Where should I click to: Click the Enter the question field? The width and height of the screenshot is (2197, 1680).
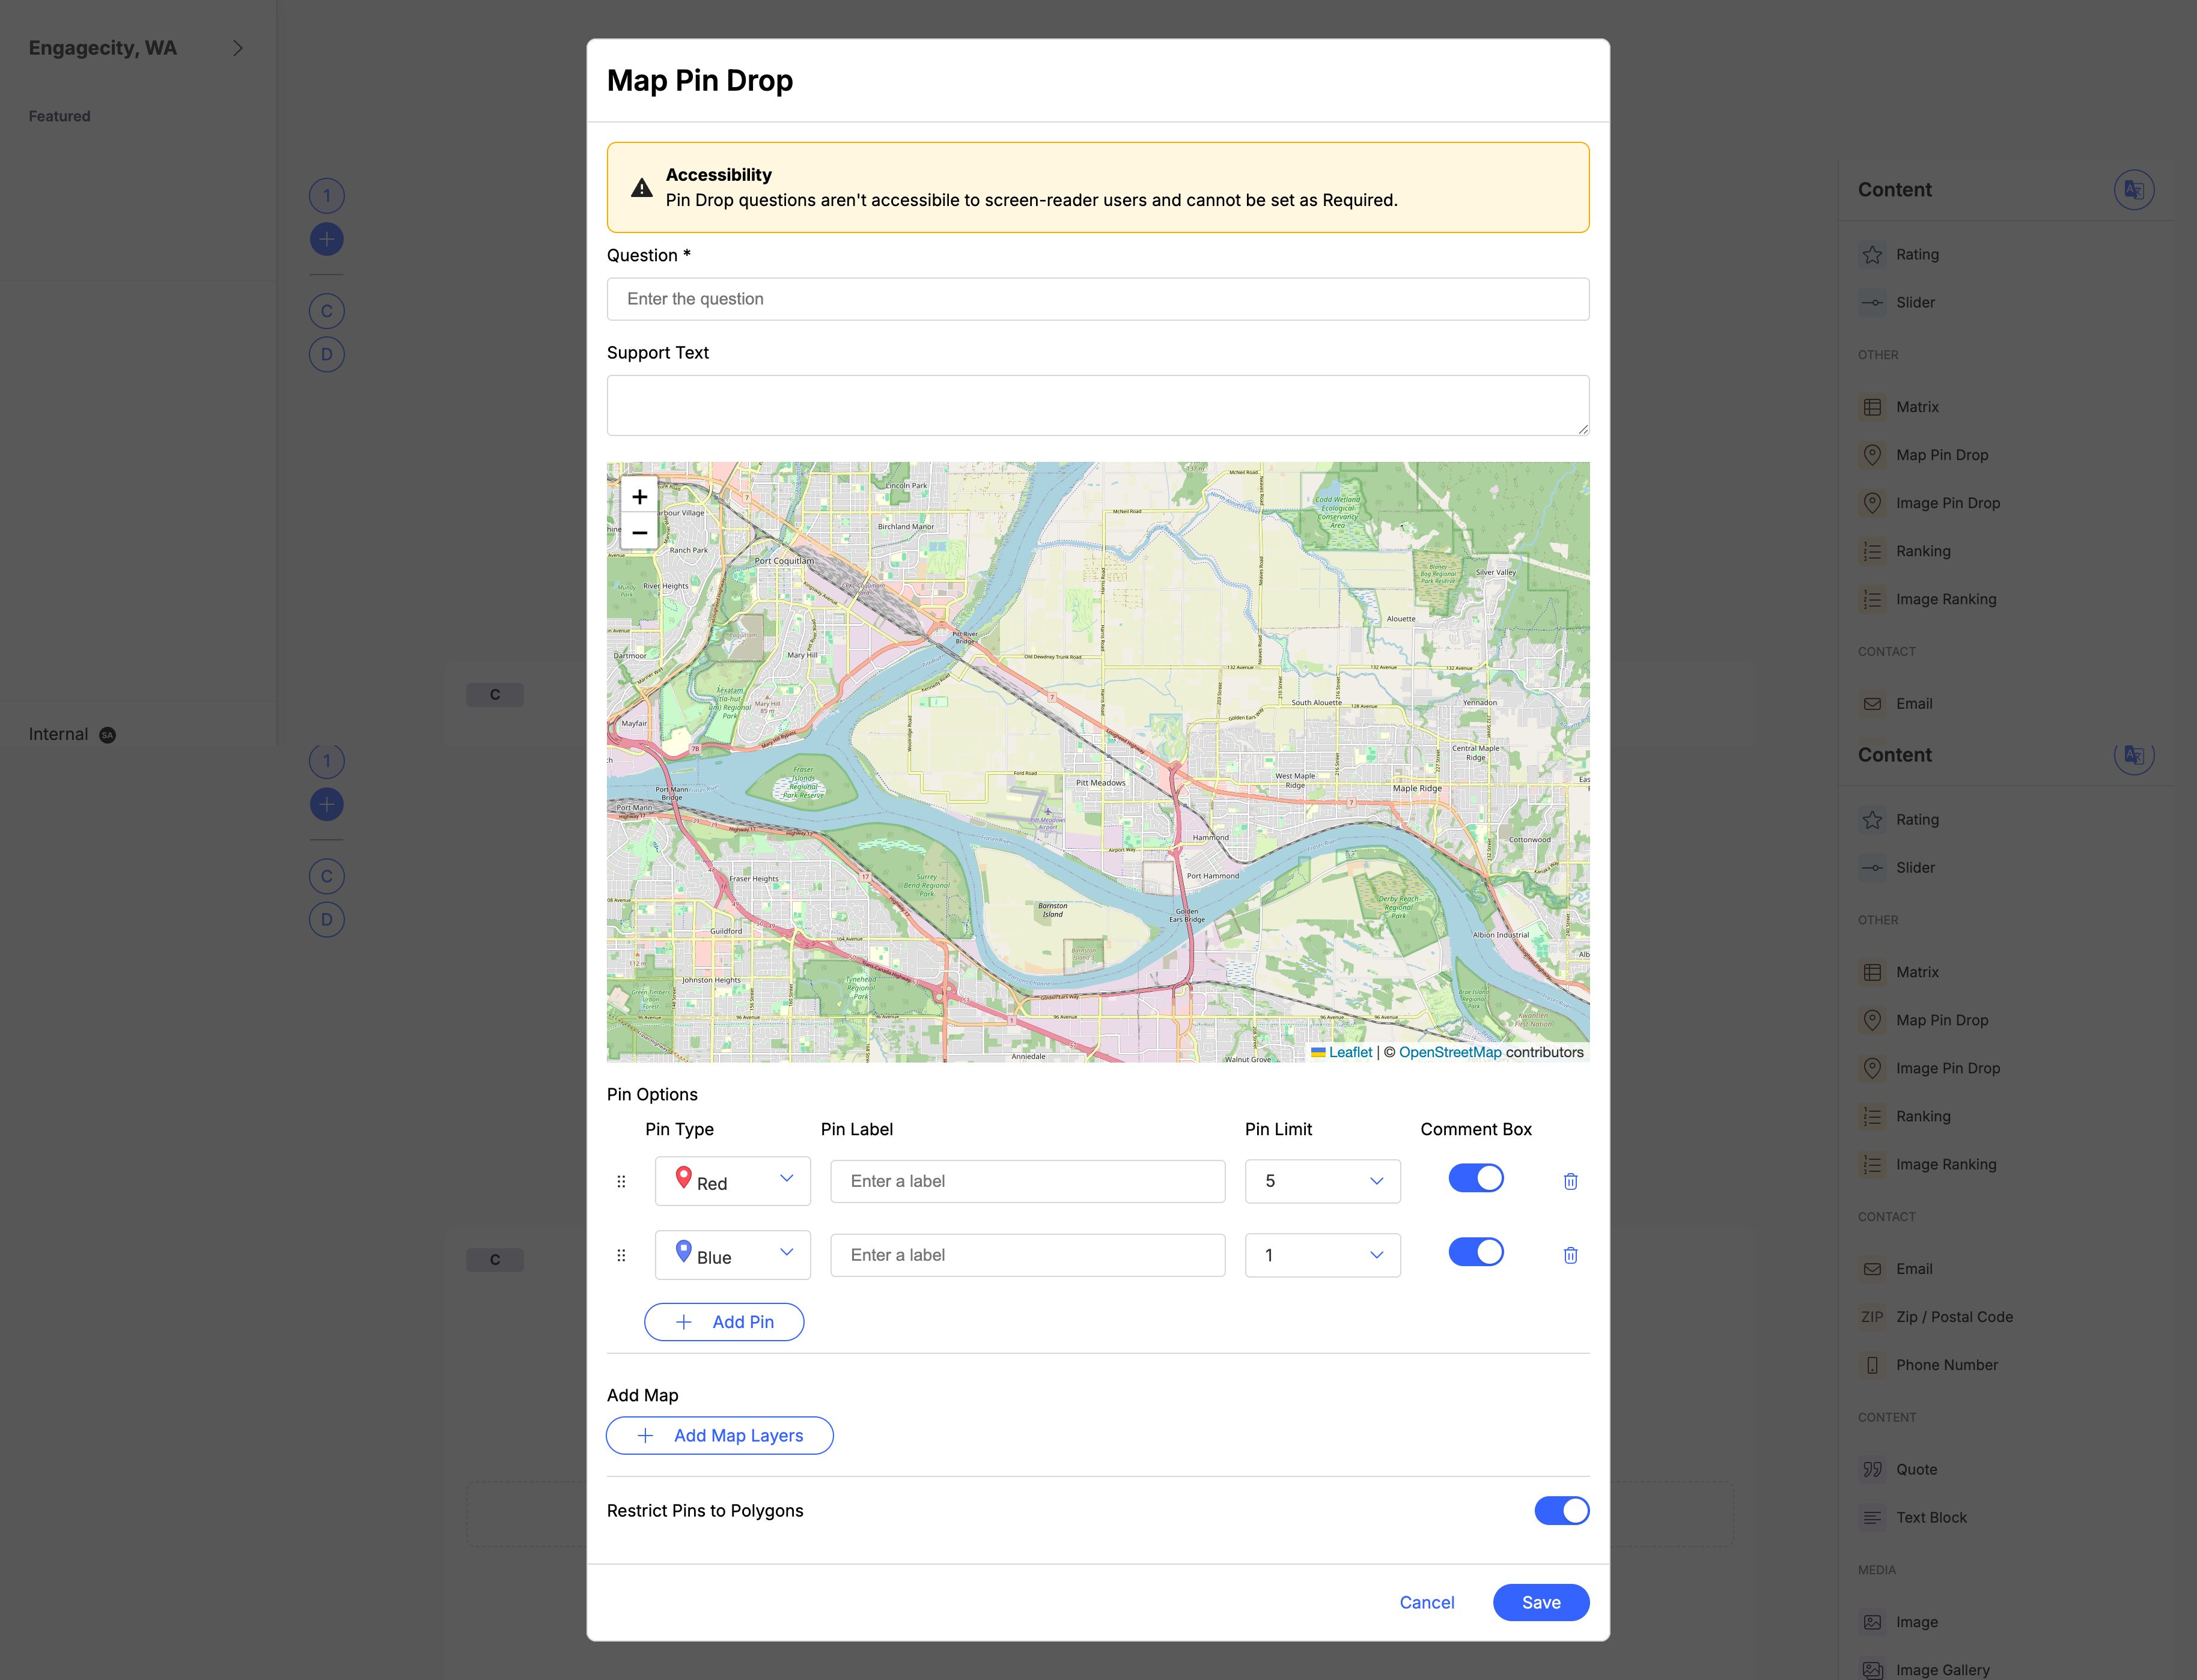(1097, 299)
